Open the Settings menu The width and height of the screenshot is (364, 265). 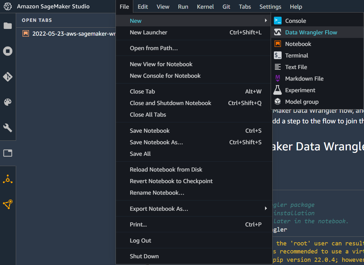[x=270, y=7]
